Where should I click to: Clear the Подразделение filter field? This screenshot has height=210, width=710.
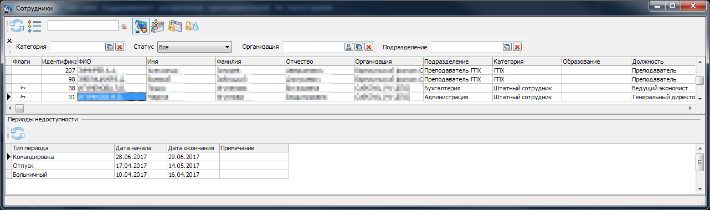click(517, 47)
